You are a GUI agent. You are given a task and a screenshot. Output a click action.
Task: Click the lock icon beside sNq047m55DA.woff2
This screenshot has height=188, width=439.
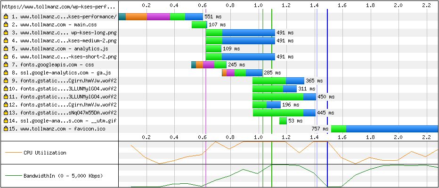[6, 113]
